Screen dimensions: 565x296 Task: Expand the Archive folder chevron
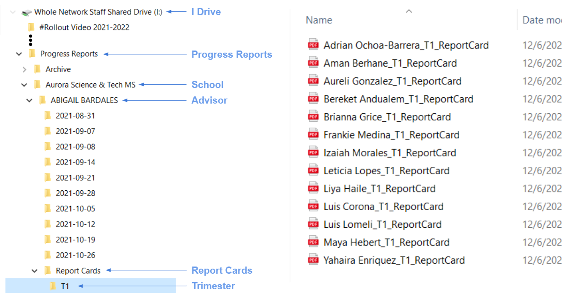pos(24,69)
